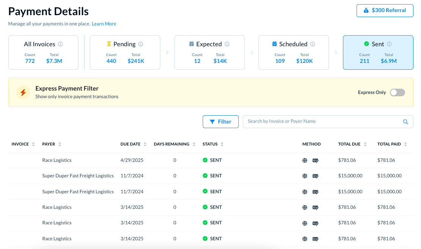Click the info icon next to Sent
This screenshot has width=421, height=249.
389,44
